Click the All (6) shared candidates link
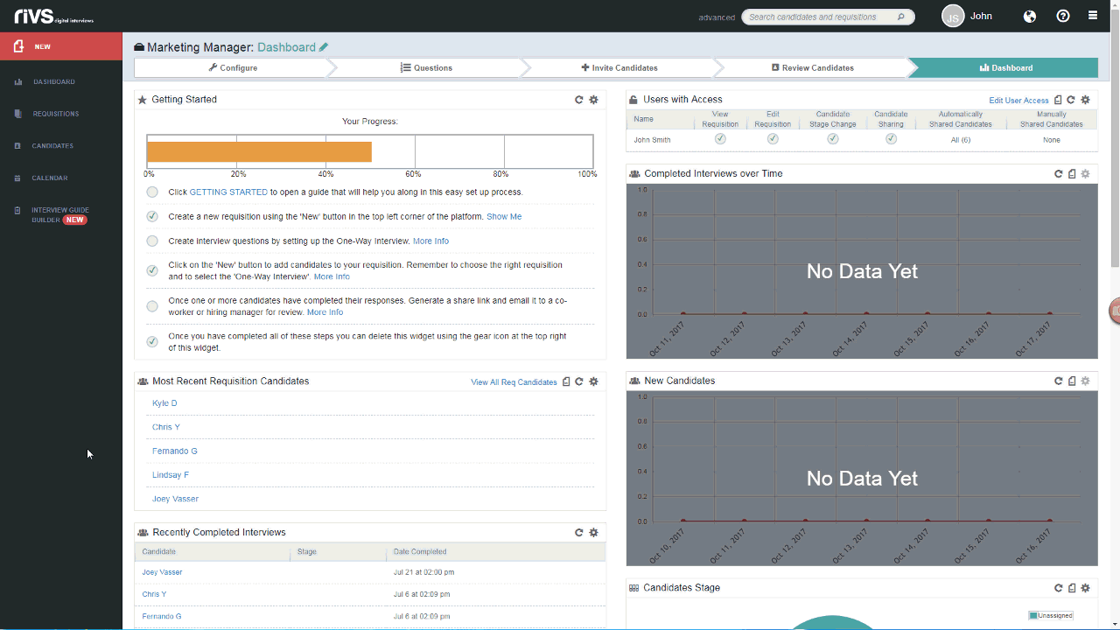 [960, 140]
